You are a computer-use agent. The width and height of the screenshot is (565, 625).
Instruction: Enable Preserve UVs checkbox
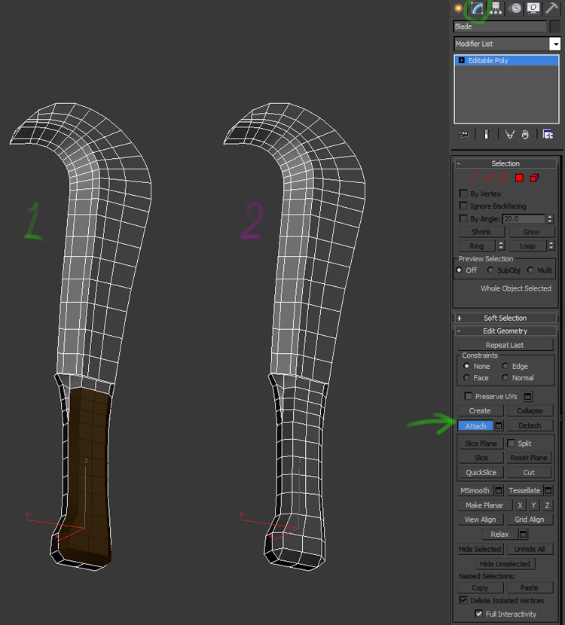point(469,396)
